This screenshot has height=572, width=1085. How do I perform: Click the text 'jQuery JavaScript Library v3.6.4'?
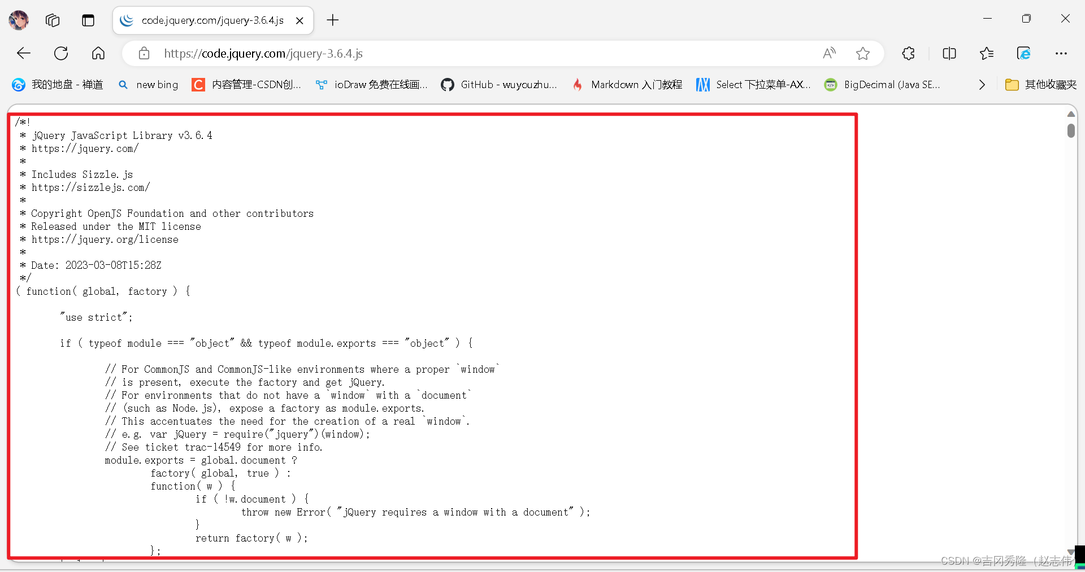[x=122, y=136]
